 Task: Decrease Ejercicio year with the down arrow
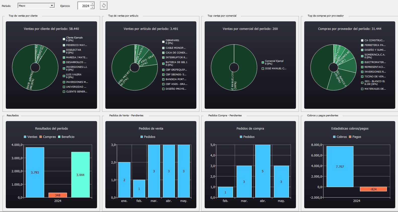click(93, 7)
